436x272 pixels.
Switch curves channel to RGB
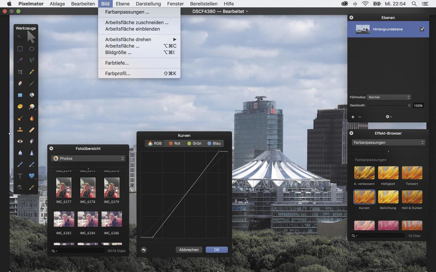[x=155, y=143]
